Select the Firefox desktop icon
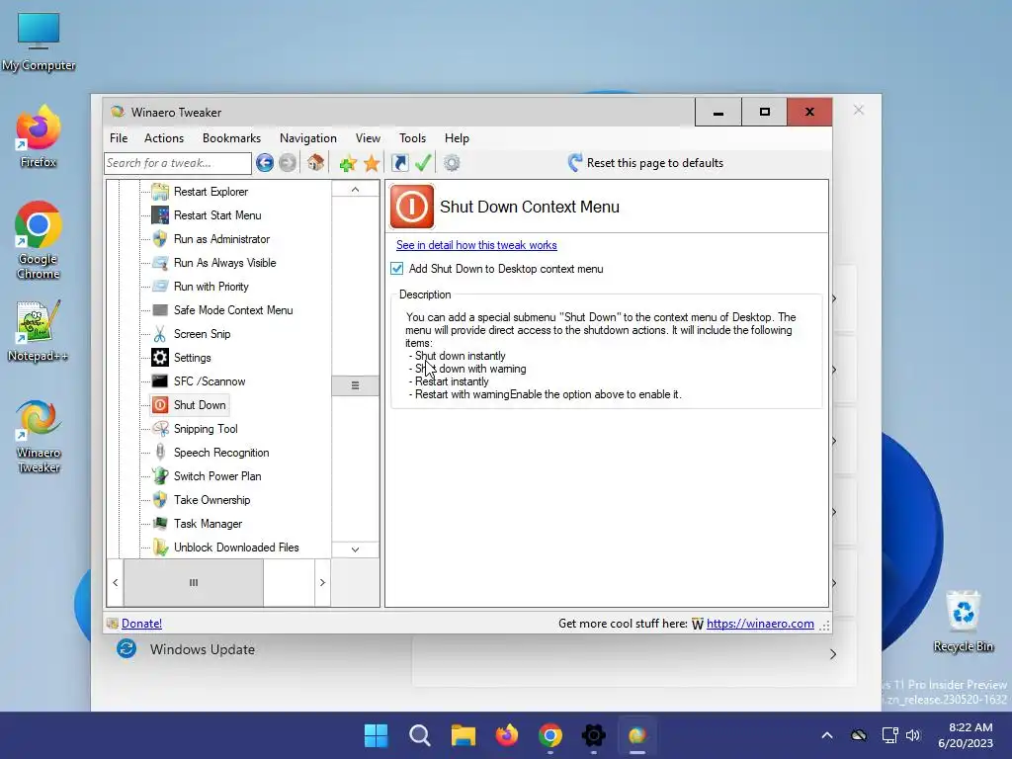The width and height of the screenshot is (1012, 759). coord(39,136)
